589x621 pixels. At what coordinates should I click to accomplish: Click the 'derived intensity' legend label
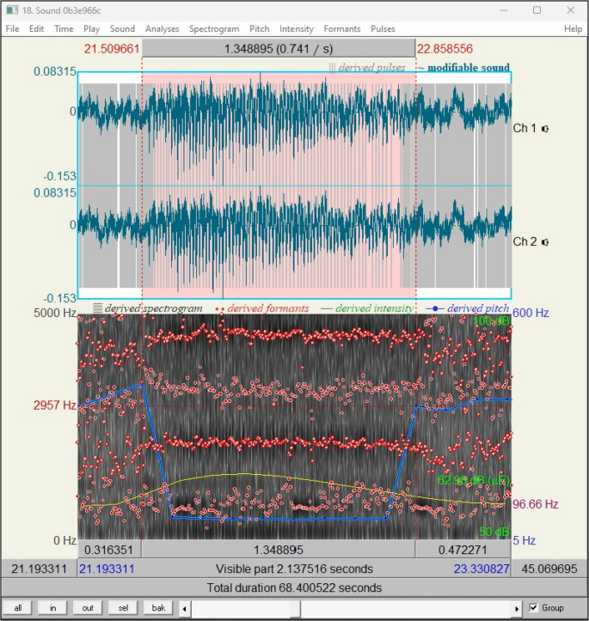coord(368,308)
